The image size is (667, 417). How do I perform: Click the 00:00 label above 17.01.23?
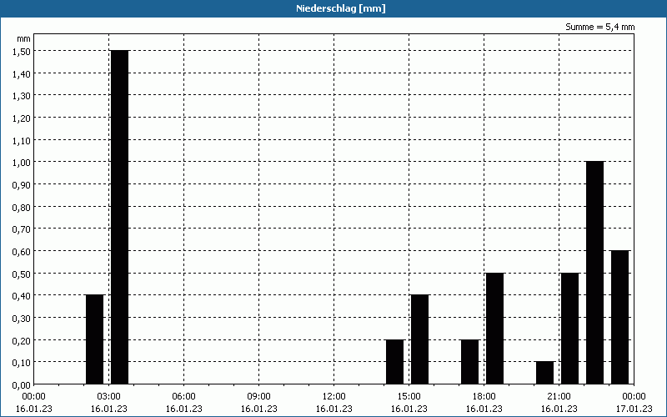(x=634, y=397)
